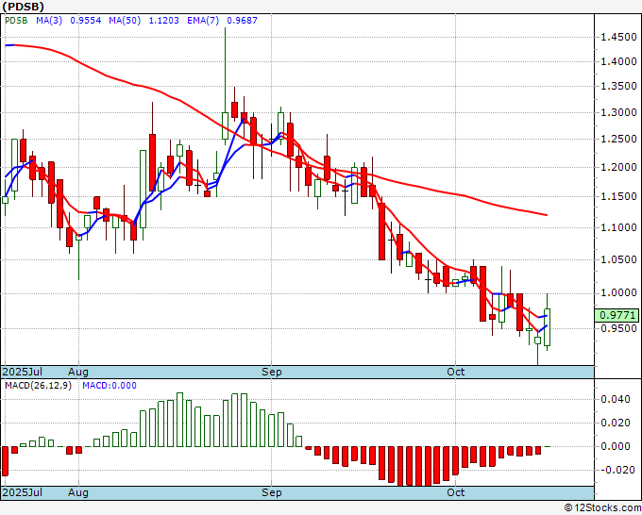Click the 1.0000 price axis label
642x515 pixels.
[618, 293]
